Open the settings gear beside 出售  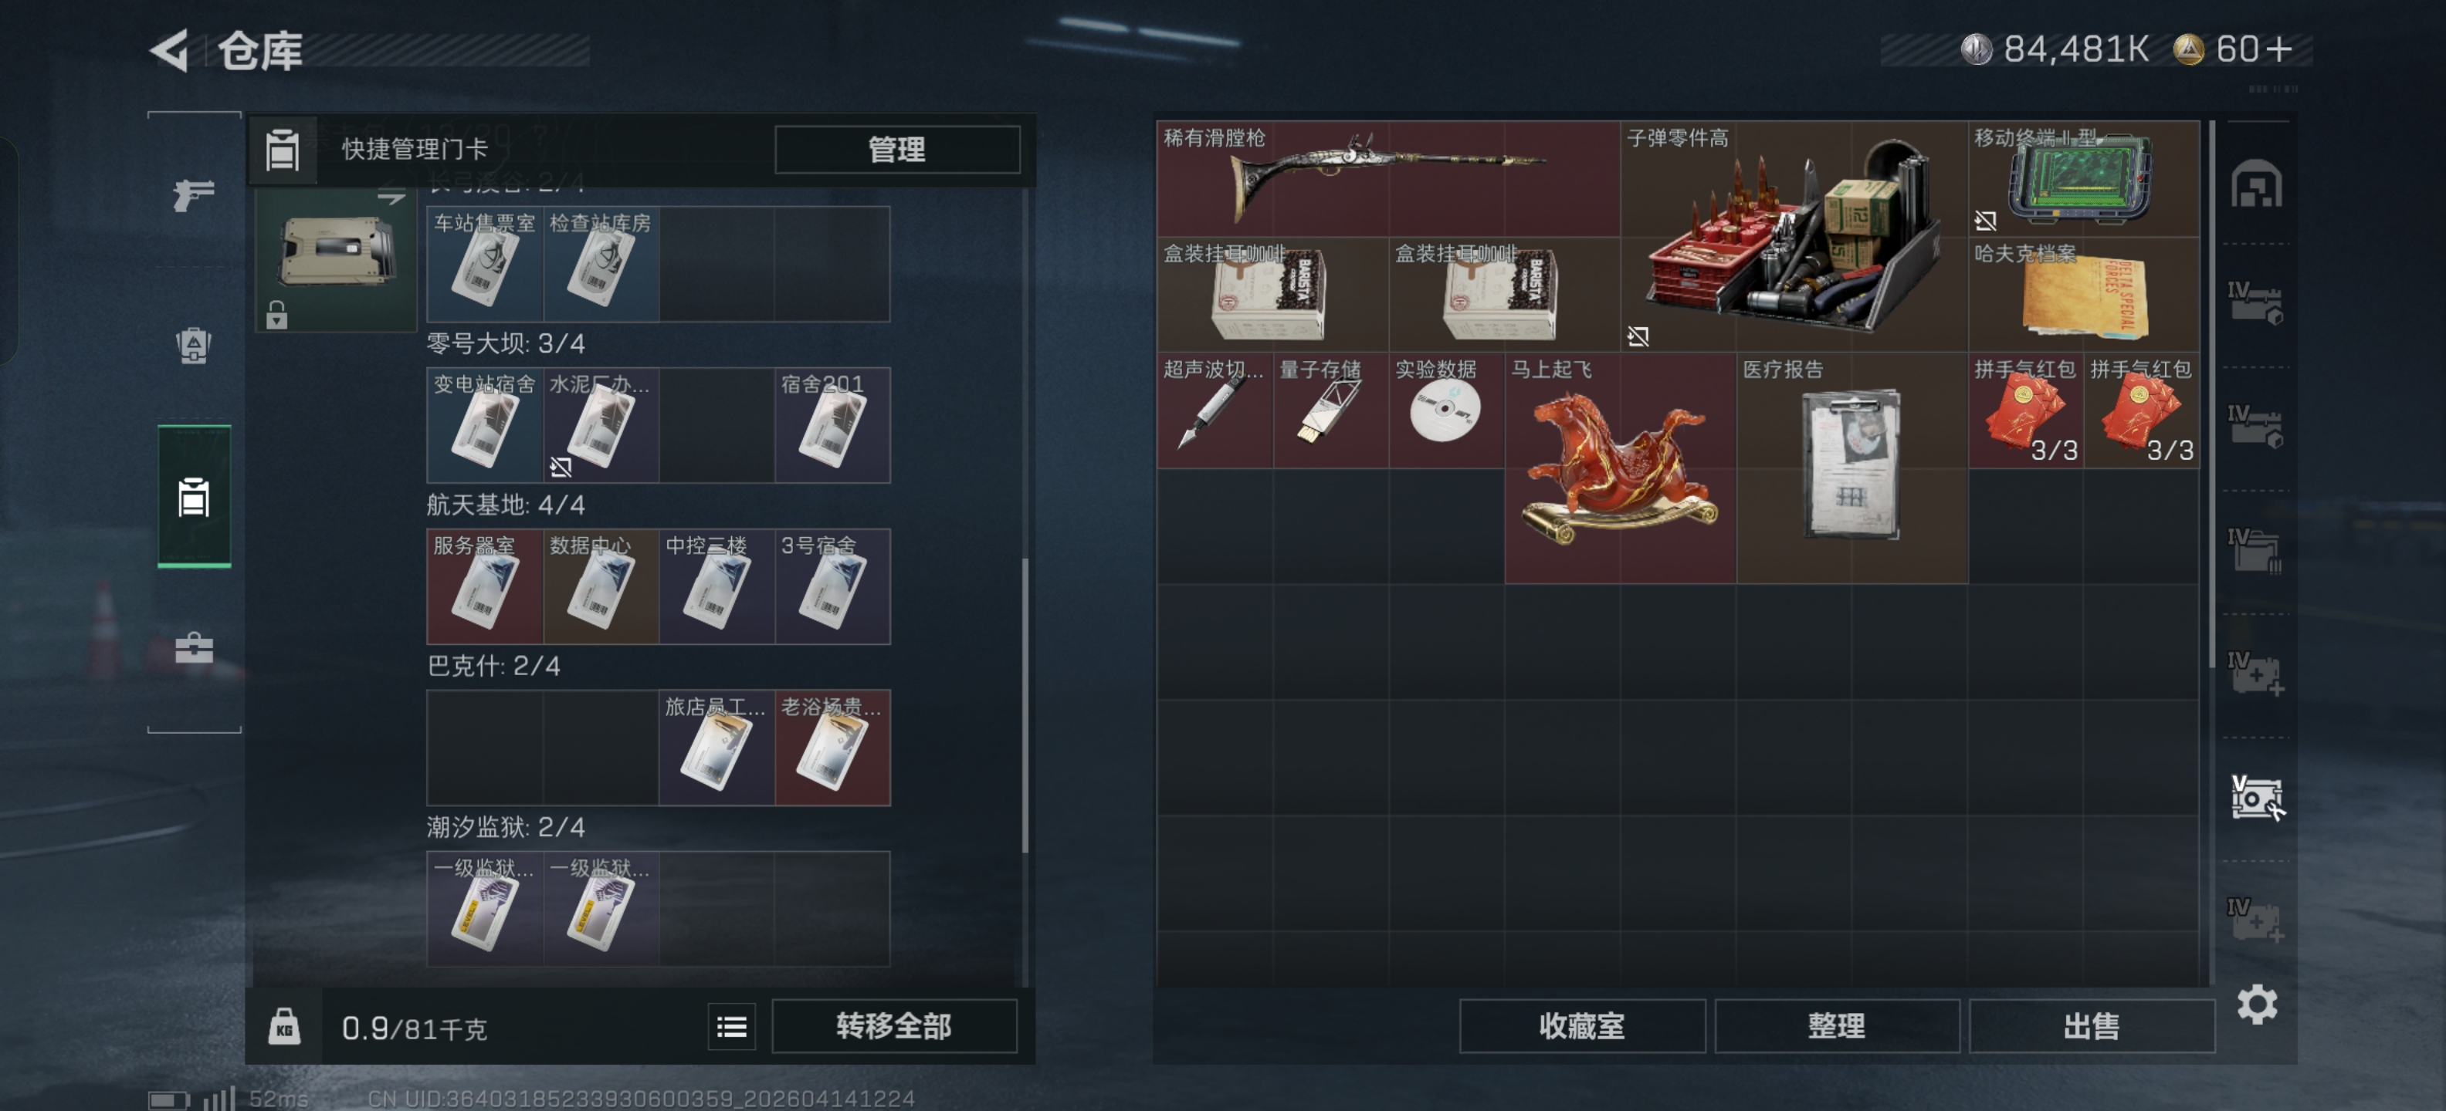point(2257,1004)
